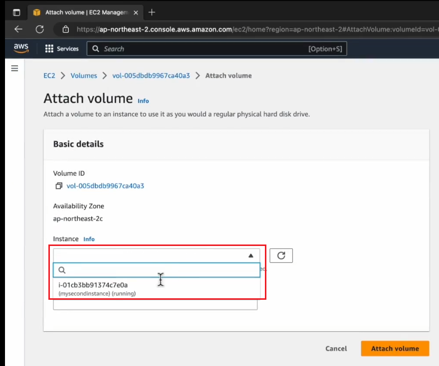Click the Cancel button

336,349
